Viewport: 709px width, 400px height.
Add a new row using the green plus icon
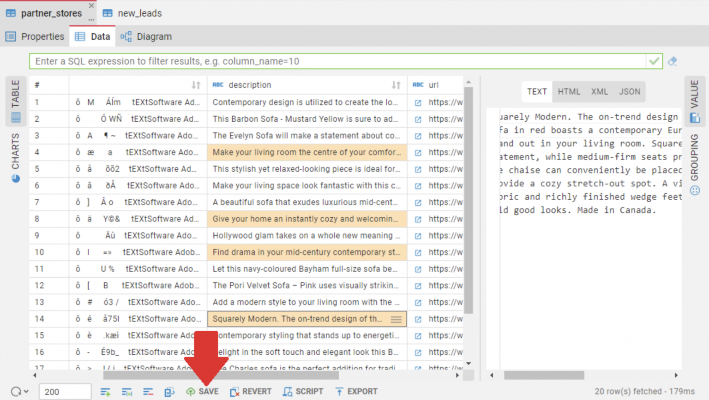click(x=105, y=392)
